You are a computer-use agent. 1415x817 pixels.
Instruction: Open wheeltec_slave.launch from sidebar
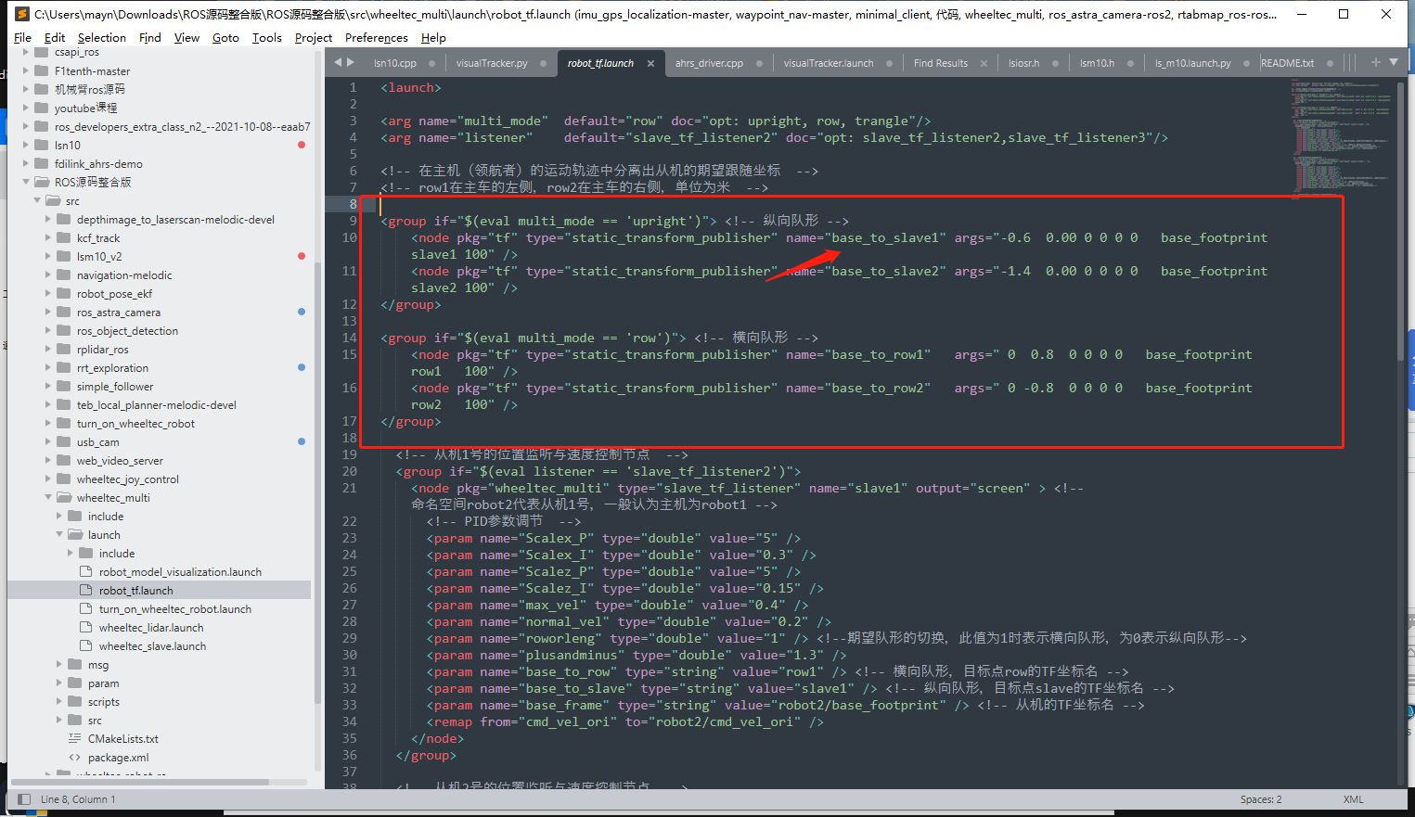tap(153, 646)
